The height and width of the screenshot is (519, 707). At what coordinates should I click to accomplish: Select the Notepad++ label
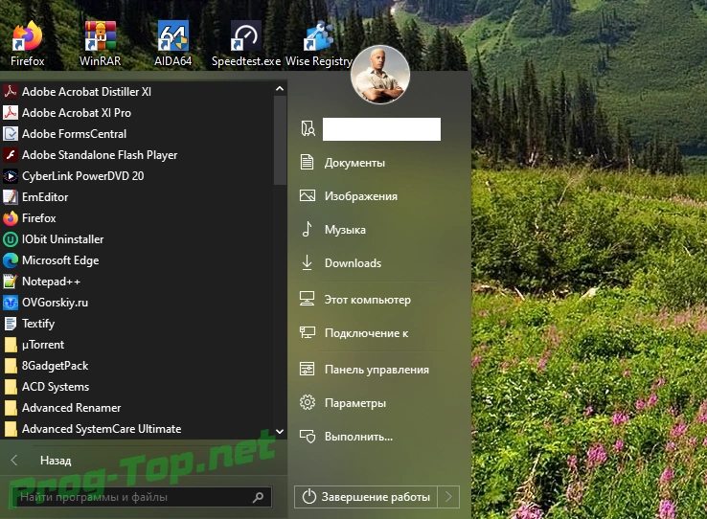[51, 282]
